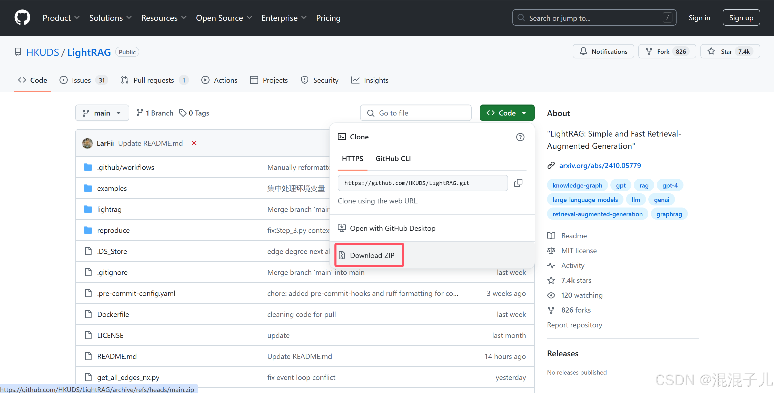Viewport: 774px width, 393px height.
Task: Collapse the green Code dropdown button
Action: coord(507,113)
